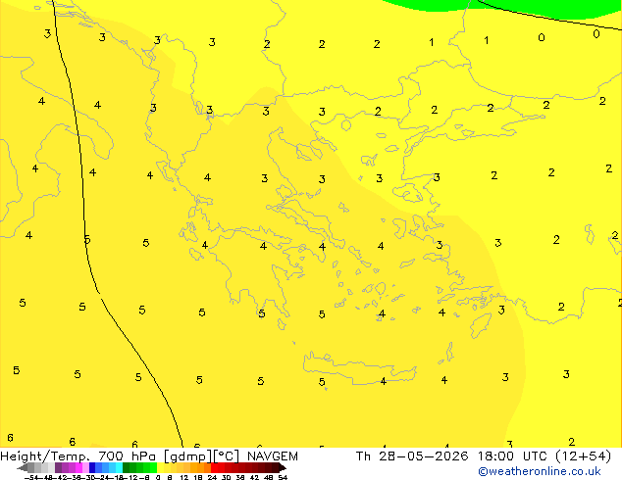
Task: Click the dark blue swatch in the temperature legend
Action: click(92, 467)
